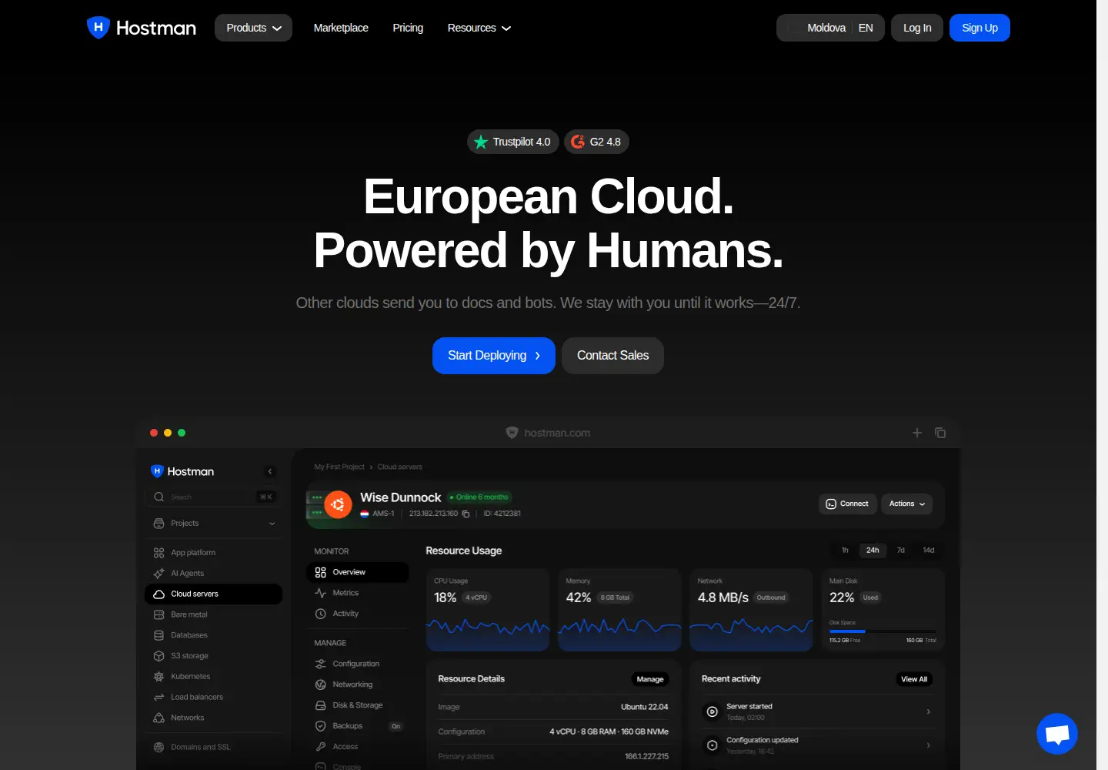Expand the Products dropdown
Image resolution: width=1108 pixels, height=770 pixels.
(x=253, y=28)
